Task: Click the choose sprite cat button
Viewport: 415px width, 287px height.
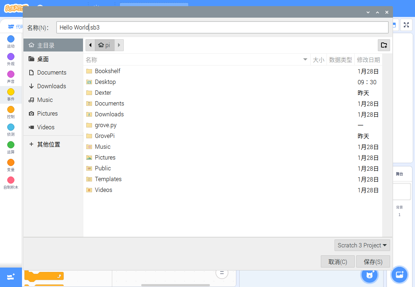Action: [x=370, y=275]
